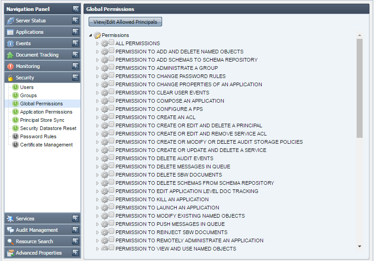Select Global Permissions in Security menu

[x=42, y=104]
